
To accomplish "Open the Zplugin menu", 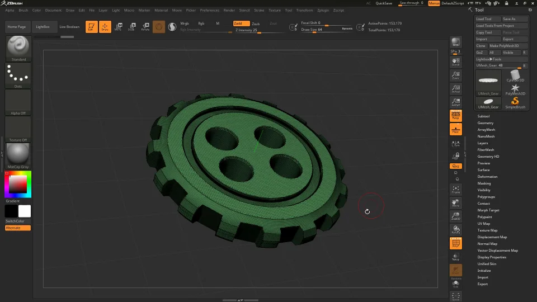I will click(323, 10).
